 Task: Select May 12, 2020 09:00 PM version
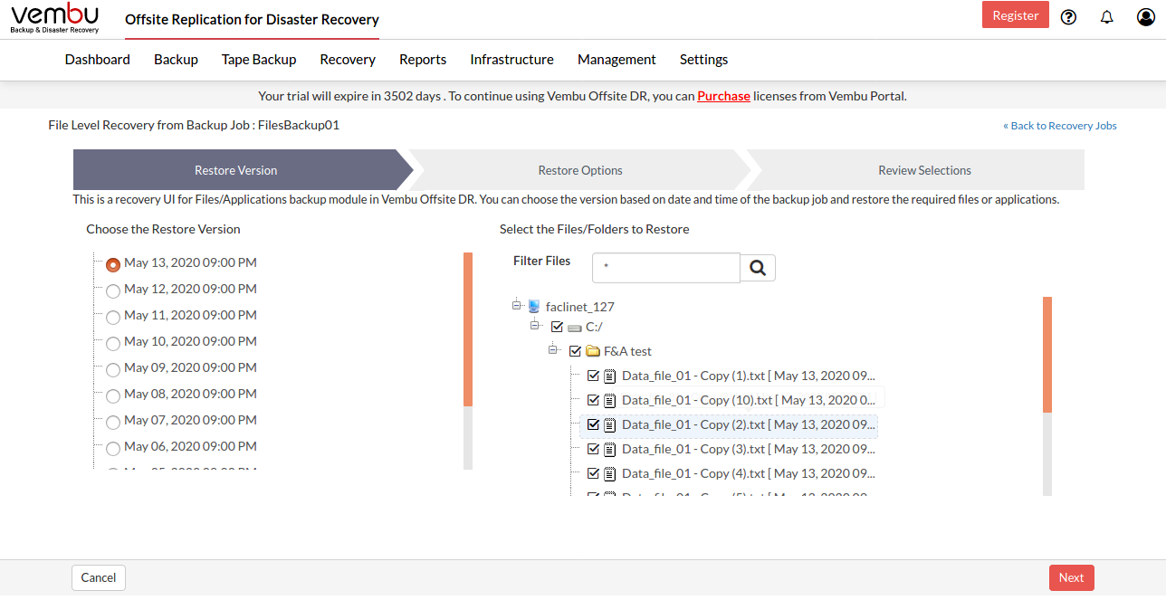(113, 291)
